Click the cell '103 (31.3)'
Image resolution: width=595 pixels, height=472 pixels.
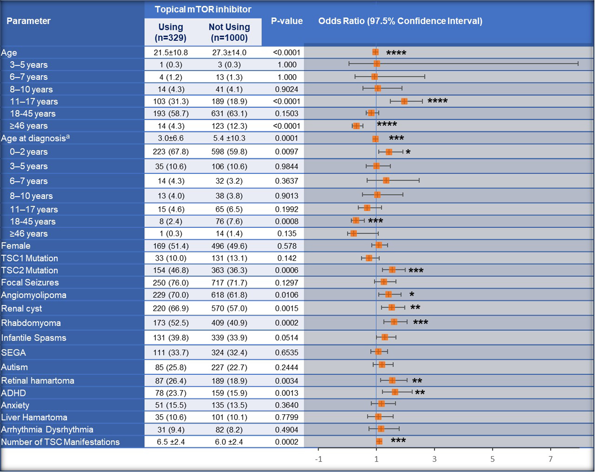(171, 102)
